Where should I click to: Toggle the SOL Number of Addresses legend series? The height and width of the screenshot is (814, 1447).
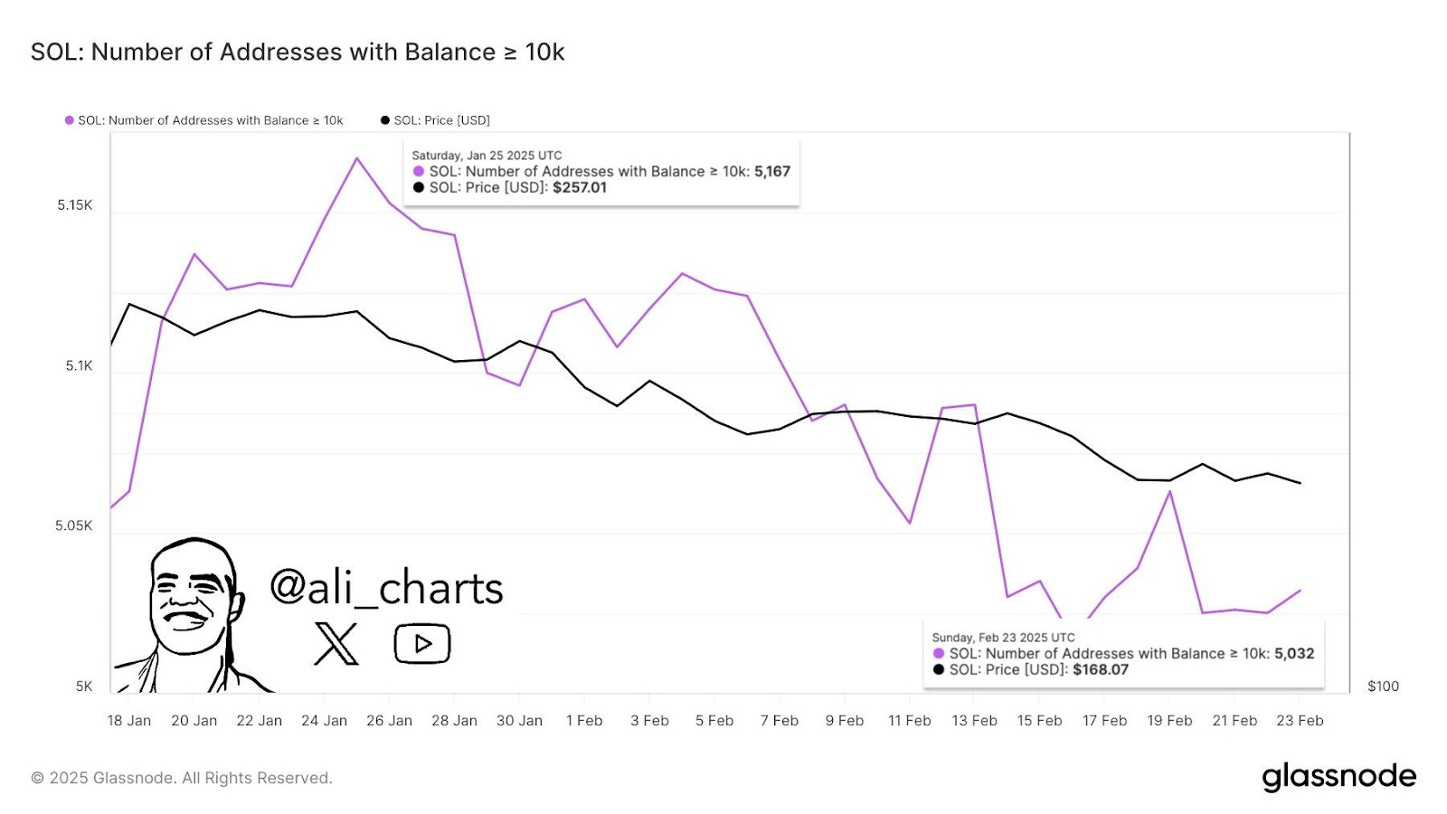tap(203, 120)
